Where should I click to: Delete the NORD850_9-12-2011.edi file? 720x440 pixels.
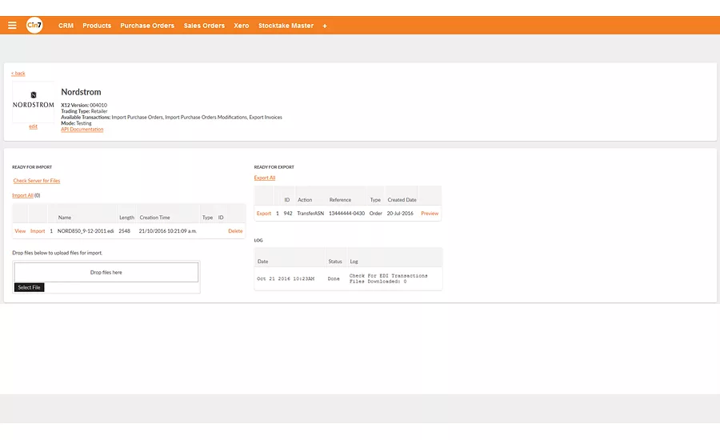[235, 231]
